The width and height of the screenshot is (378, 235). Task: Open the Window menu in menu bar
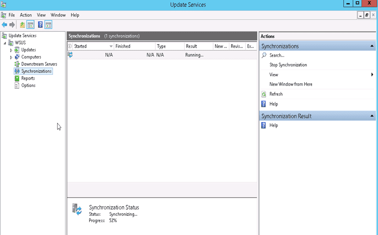click(x=58, y=15)
